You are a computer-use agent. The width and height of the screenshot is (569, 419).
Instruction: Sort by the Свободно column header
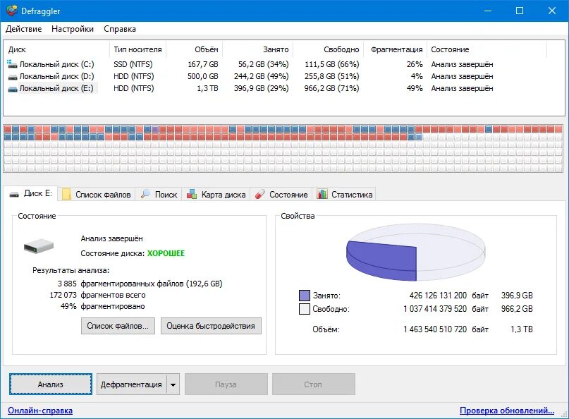(329, 49)
